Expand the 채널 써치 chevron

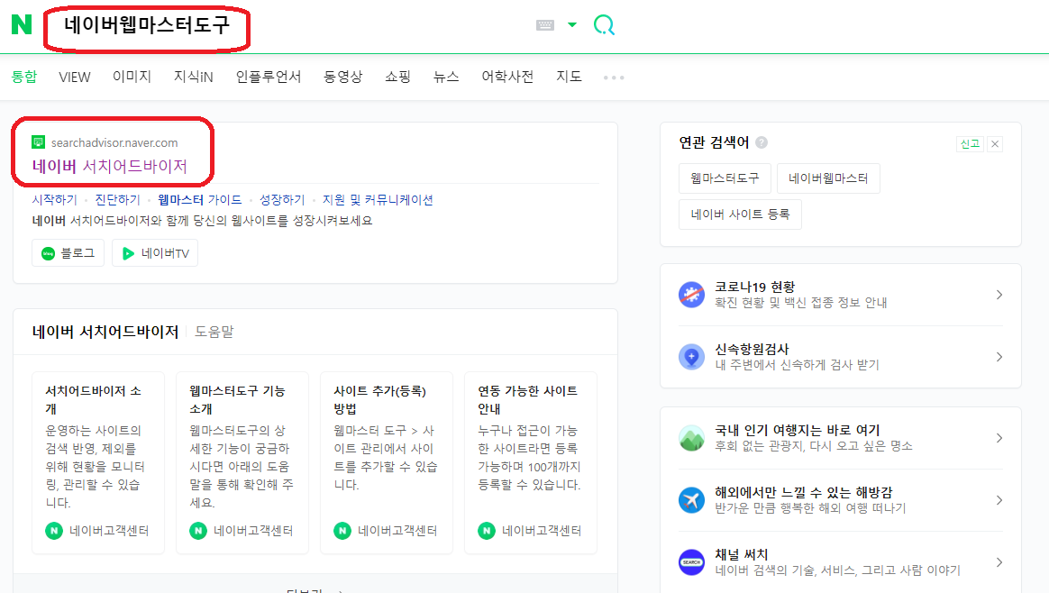tap(999, 562)
